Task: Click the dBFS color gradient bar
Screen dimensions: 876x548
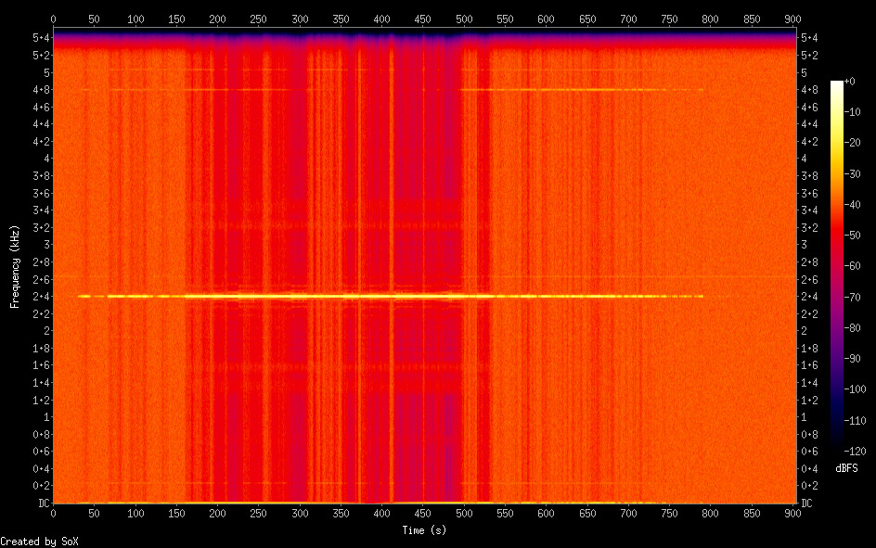Action: click(x=837, y=268)
